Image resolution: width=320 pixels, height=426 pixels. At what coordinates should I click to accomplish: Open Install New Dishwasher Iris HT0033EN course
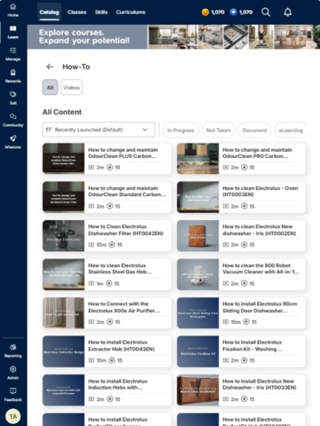click(x=241, y=390)
